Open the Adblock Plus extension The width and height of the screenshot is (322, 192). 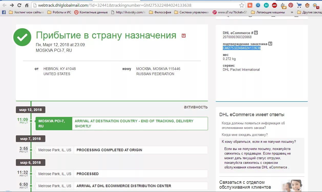pos(274,5)
